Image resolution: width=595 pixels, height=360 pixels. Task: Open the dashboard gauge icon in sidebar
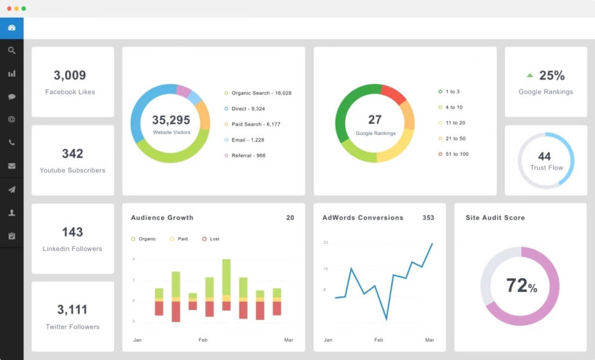click(x=12, y=28)
